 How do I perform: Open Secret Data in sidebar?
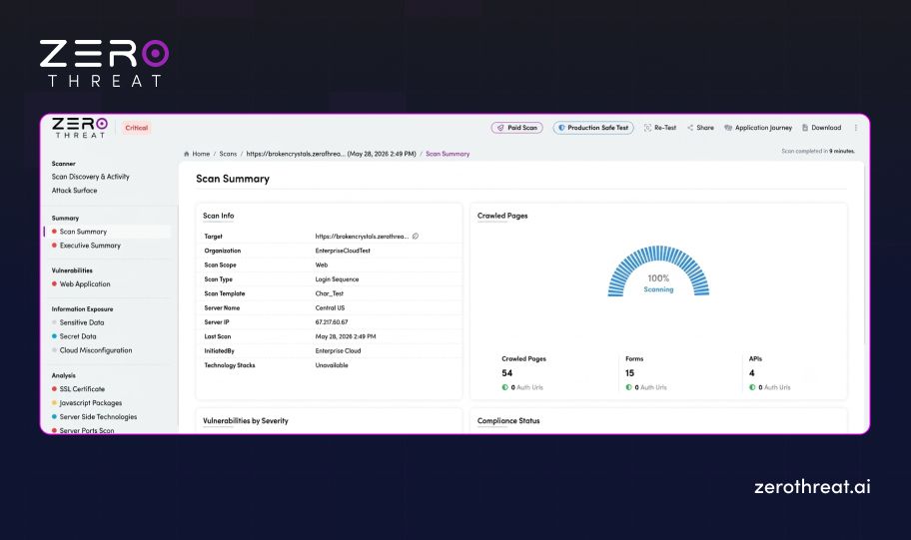tap(78, 336)
